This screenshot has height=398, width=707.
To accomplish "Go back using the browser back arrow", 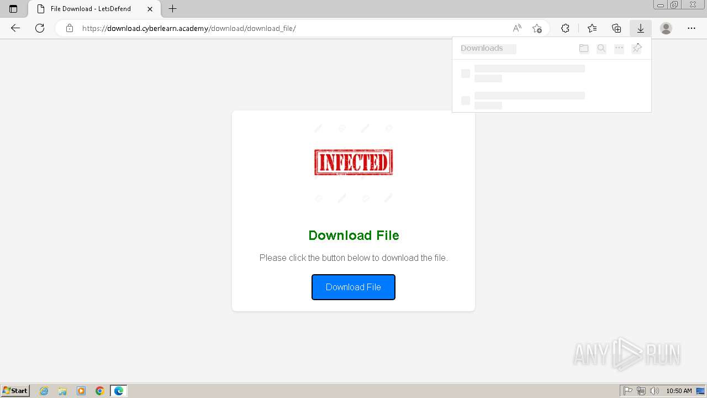I will (x=15, y=28).
